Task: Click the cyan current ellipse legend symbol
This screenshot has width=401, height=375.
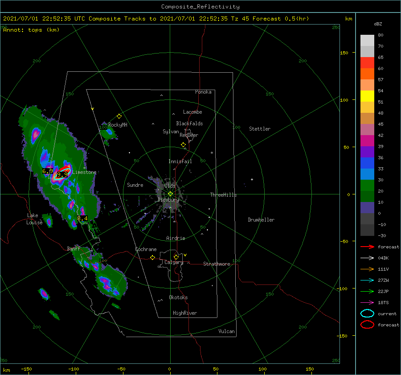Action: pos(367,313)
